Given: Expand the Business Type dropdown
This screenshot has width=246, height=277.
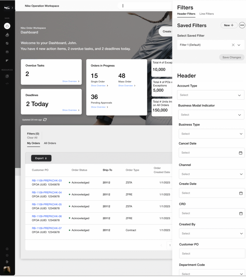Looking at the screenshot, I should point(212,134).
